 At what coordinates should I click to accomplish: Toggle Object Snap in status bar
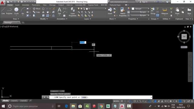point(149,101)
